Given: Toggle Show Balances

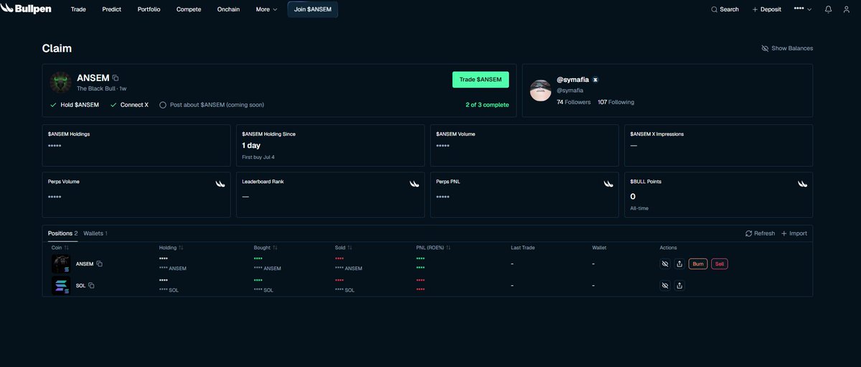Looking at the screenshot, I should (787, 48).
